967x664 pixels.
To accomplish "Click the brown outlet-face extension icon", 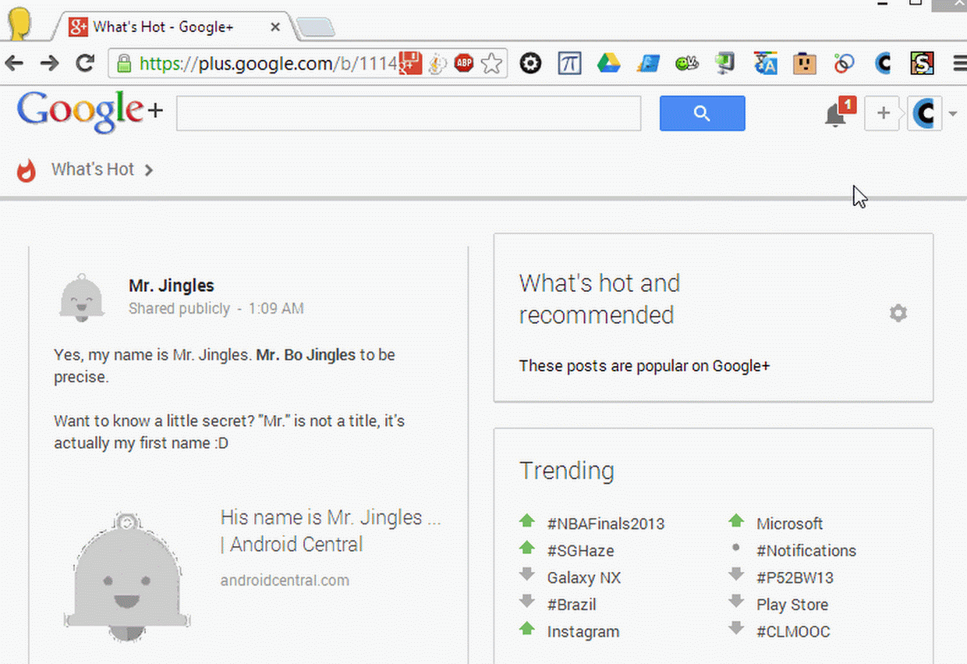I will [x=805, y=63].
